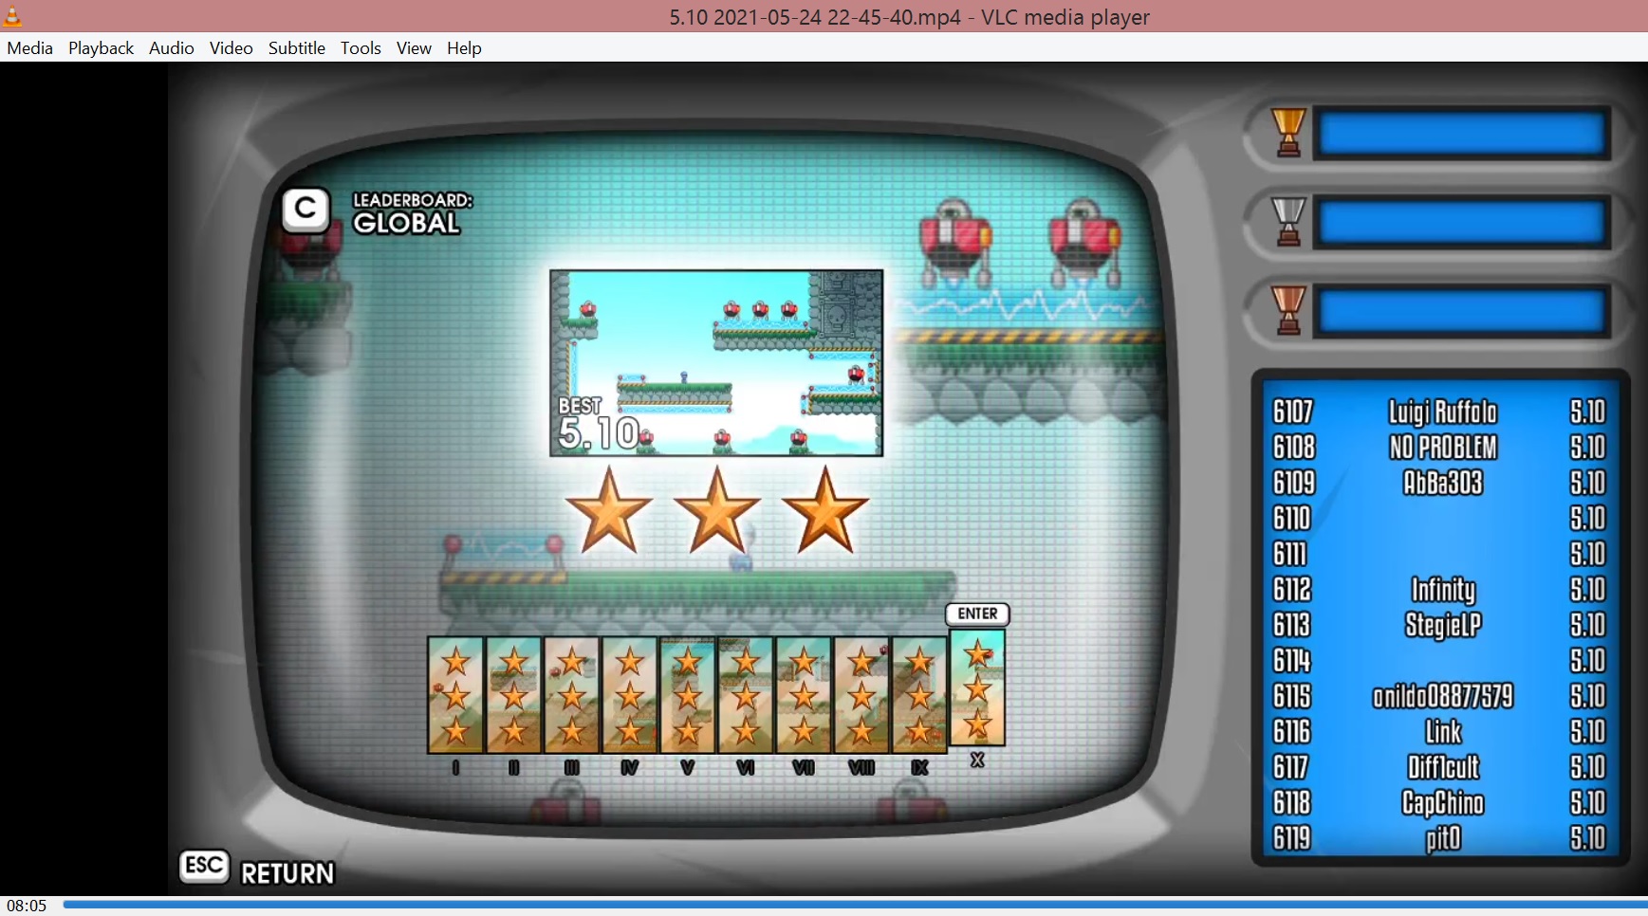Click the C leaderboard key icon
This screenshot has height=916, width=1648.
(306, 210)
